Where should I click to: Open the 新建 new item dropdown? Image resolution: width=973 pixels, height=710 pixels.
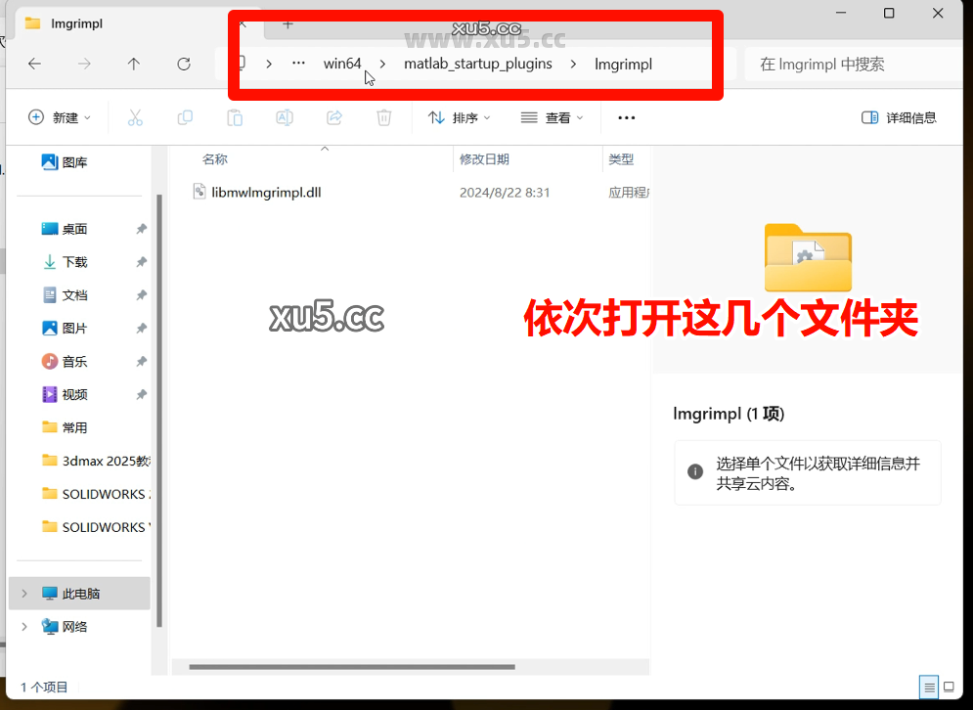tap(60, 117)
